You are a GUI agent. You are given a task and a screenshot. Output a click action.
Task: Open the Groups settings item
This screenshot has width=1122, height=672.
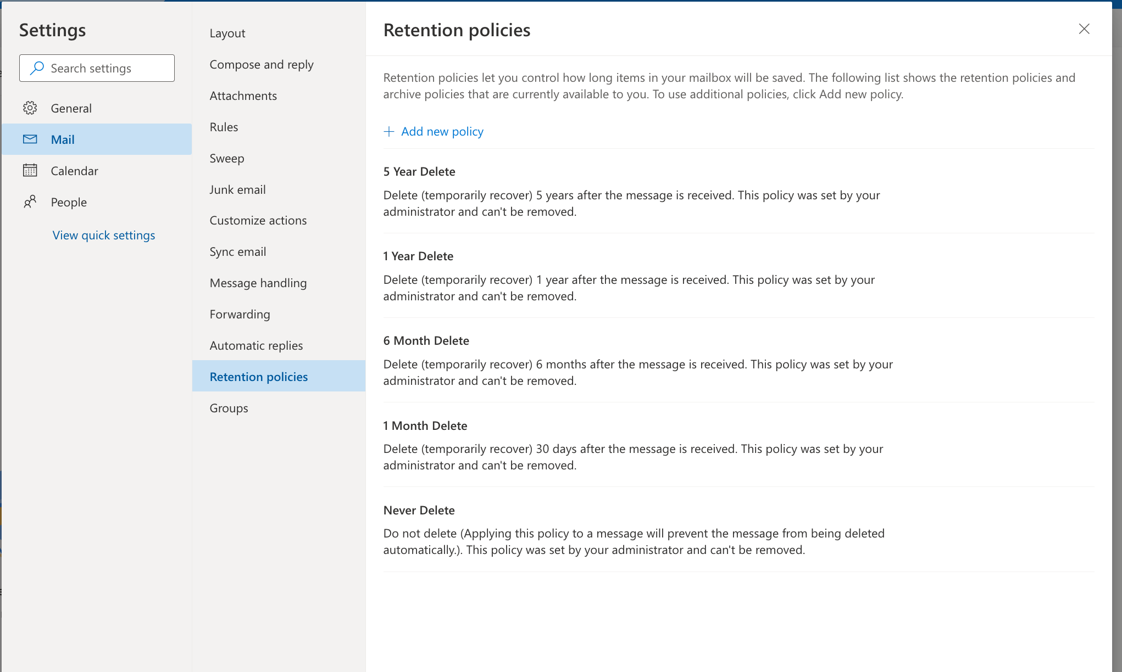tap(229, 408)
